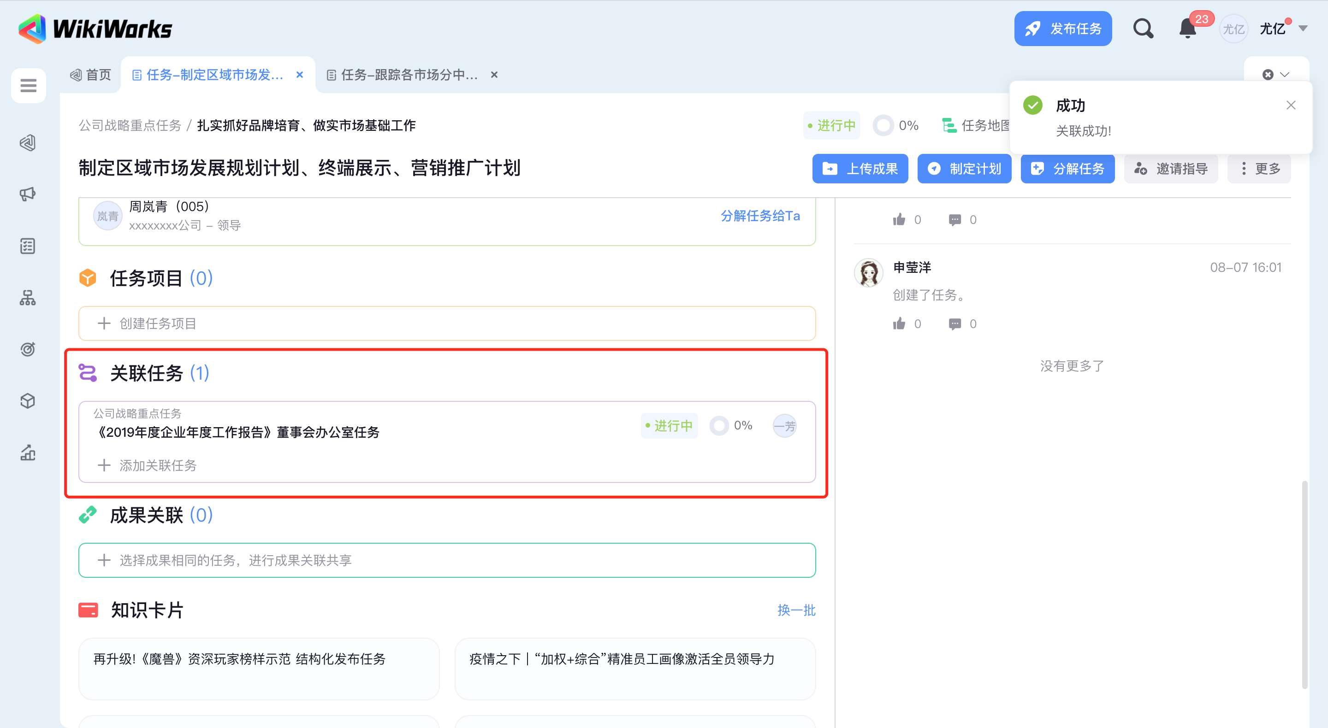Click the 发布任务 button
This screenshot has width=1328, height=728.
pos(1062,29)
